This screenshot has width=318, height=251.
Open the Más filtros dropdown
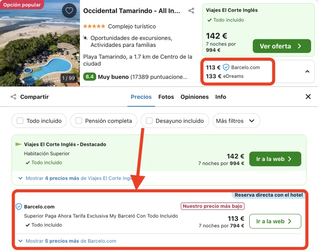(236, 121)
